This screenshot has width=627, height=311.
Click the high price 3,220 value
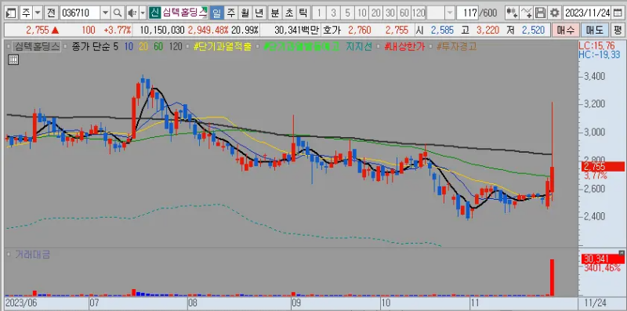coord(487,30)
